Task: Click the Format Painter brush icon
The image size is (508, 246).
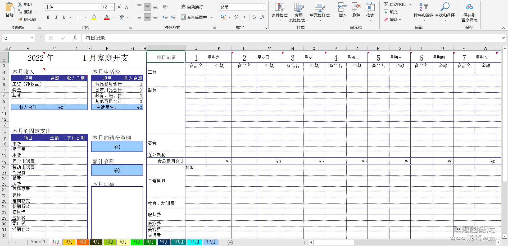Action: point(20,20)
